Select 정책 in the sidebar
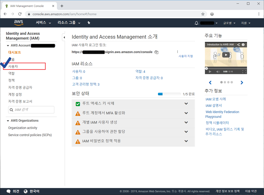Viewport: 264px width, 195px height. pos(11,80)
